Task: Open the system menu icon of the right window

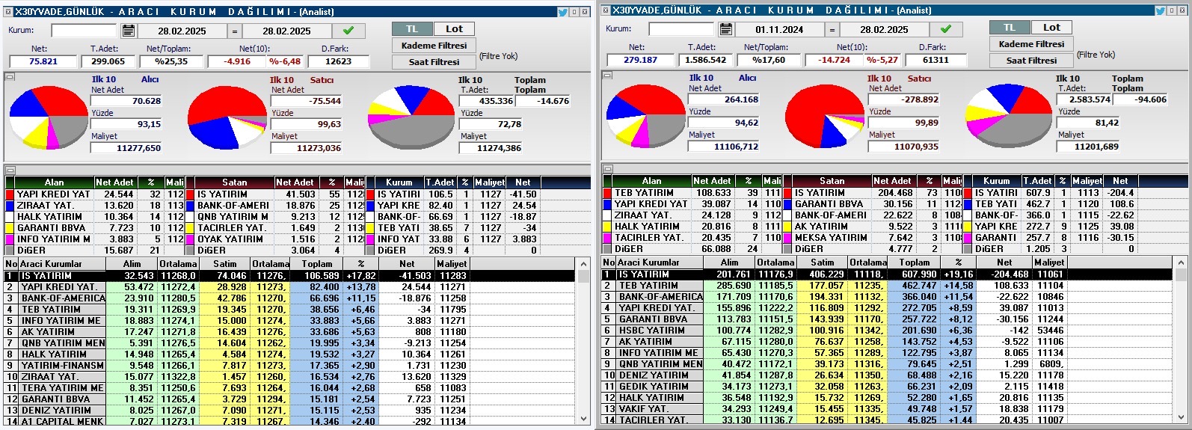Action: coord(605,10)
